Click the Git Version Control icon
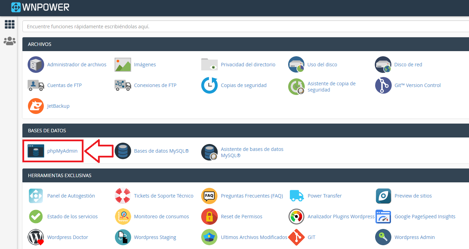This screenshot has height=249, width=469. pos(383,85)
